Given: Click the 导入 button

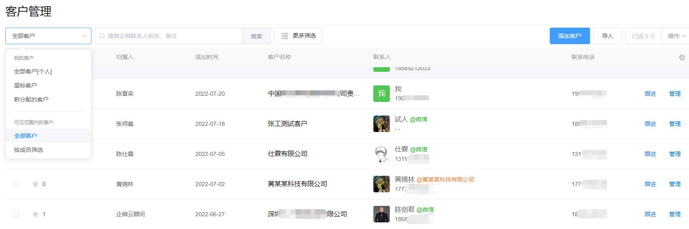Looking at the screenshot, I should [607, 36].
